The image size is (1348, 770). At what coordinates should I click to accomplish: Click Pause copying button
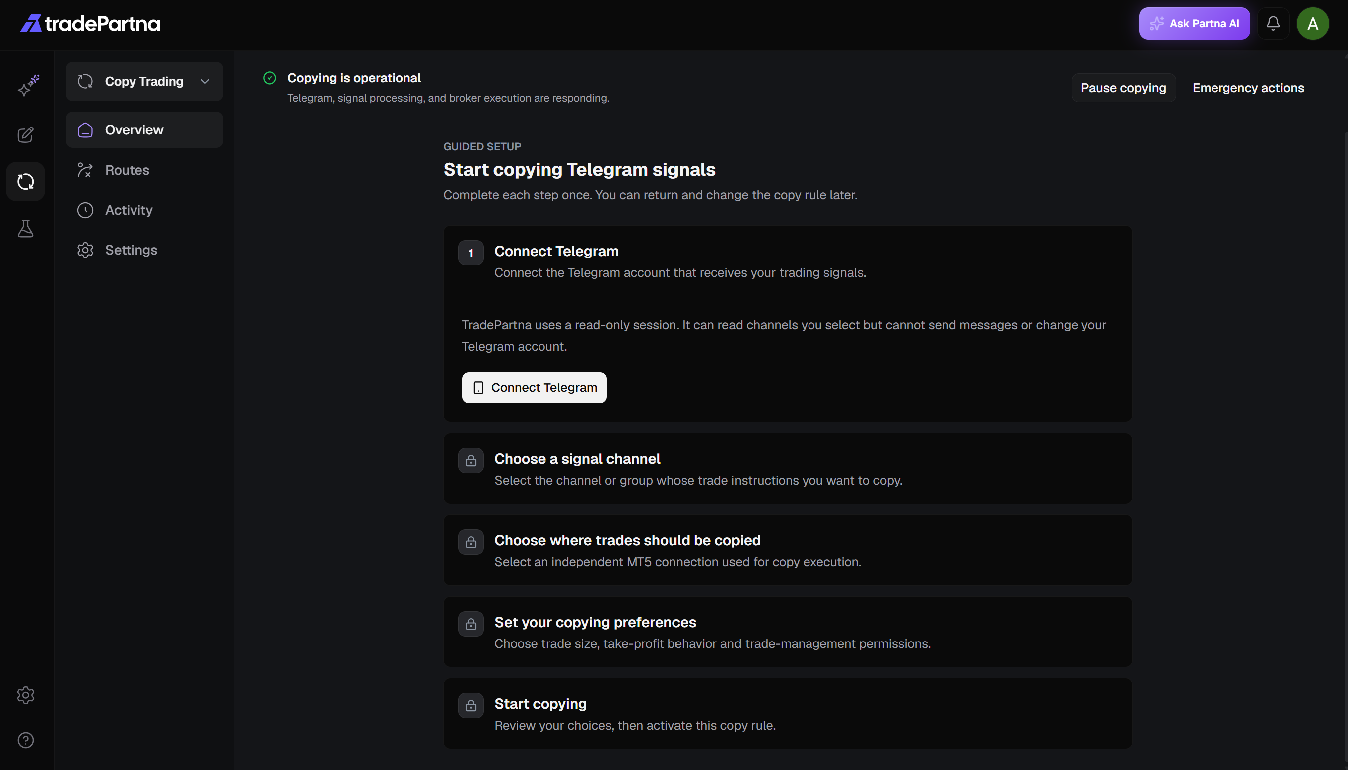tap(1123, 88)
